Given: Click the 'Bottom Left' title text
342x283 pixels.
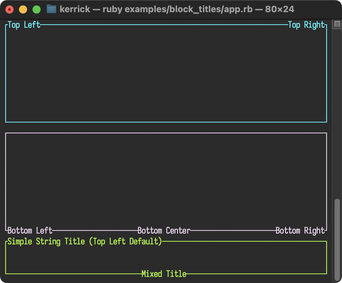Looking at the screenshot, I should 30,231.
